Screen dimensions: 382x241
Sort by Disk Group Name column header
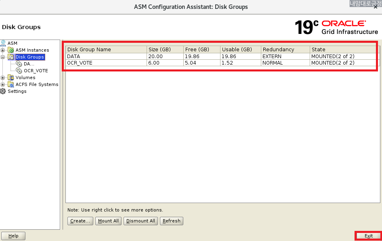coord(106,49)
